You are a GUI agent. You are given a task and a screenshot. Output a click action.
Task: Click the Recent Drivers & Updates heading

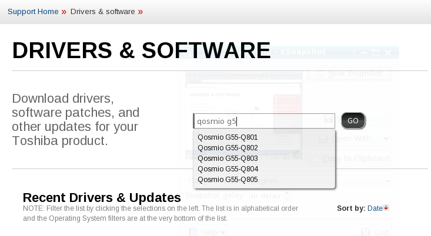click(x=102, y=198)
